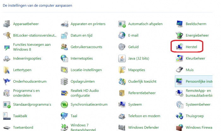This screenshot has height=131, width=221.
Task: Click the Systeembeheer gear icon
Action: pyautogui.click(x=179, y=105)
